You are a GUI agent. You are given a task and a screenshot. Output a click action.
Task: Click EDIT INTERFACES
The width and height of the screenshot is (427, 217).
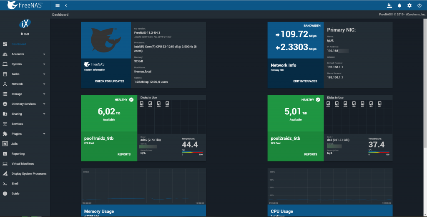[305, 81]
